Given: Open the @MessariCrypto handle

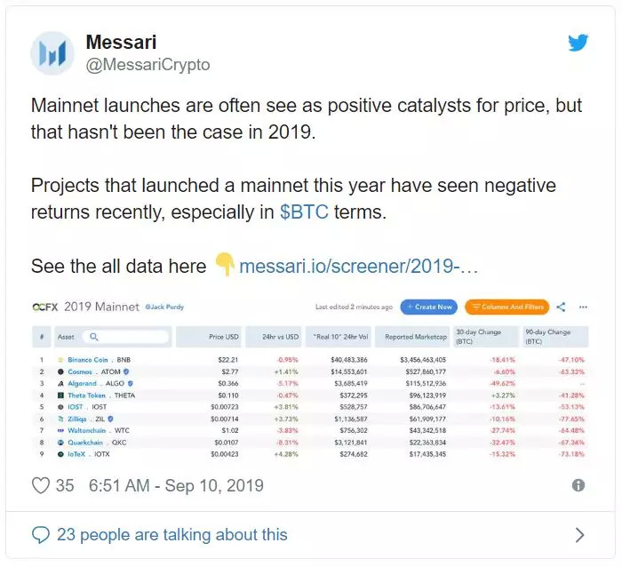Looking at the screenshot, I should pos(148,65).
